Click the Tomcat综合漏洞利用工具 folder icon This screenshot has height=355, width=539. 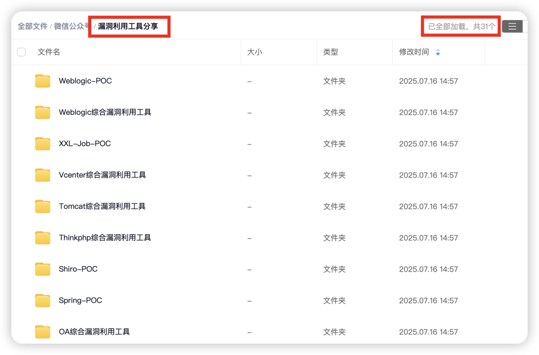coord(42,206)
